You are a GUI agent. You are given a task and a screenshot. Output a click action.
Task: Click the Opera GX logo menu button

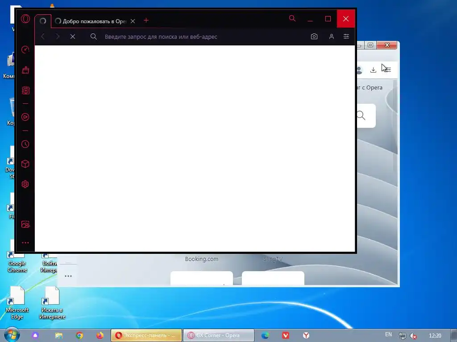click(x=25, y=19)
